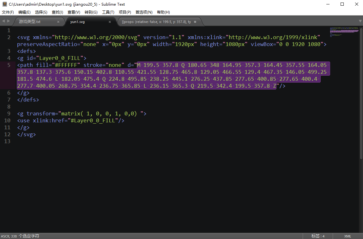This screenshot has height=239, width=363.
Task: Maximize the Sublime Text window
Action: (342, 4)
